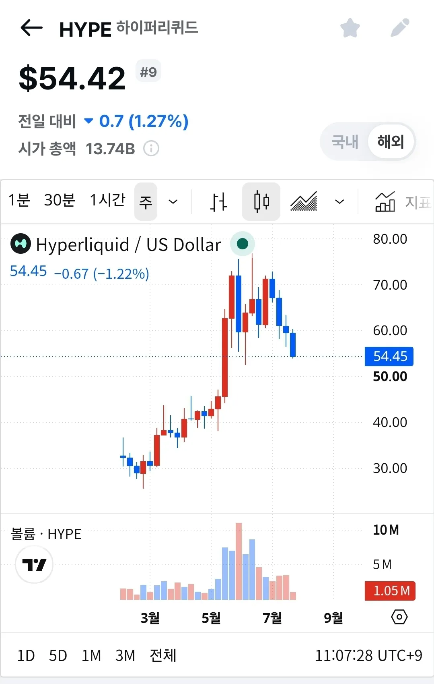Open the pencil edit icon
The image size is (434, 684).
(400, 28)
